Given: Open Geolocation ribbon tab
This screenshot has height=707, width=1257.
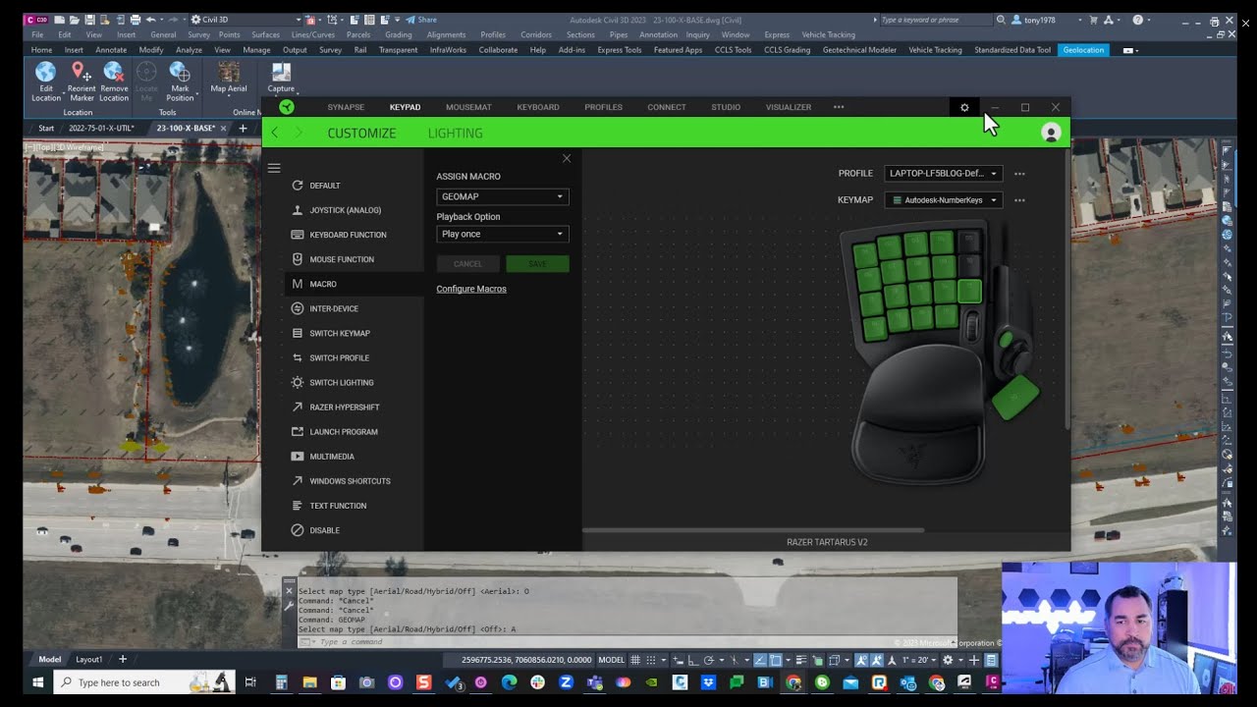Looking at the screenshot, I should coord(1084,50).
